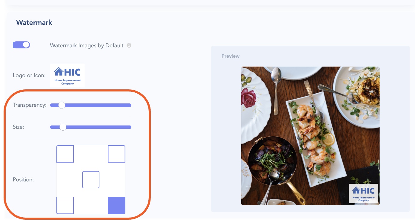Select the top-right watermark position square
The image size is (415, 223).
point(116,154)
